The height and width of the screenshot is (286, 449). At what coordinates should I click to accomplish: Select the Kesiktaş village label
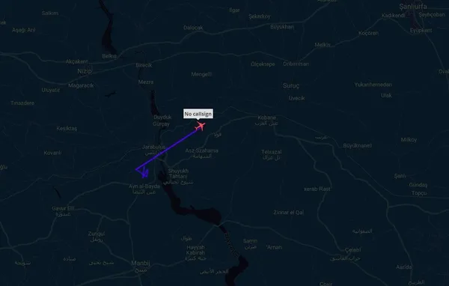(x=67, y=128)
